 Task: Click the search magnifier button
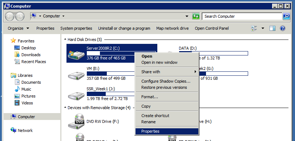[x=286, y=16]
